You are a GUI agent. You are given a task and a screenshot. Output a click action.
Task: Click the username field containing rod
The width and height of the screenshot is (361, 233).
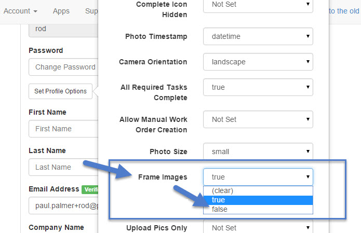63,29
